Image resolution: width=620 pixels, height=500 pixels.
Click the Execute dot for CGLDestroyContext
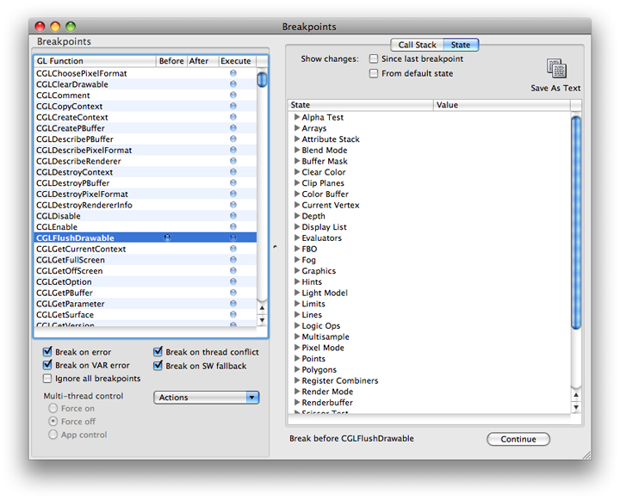pos(233,172)
